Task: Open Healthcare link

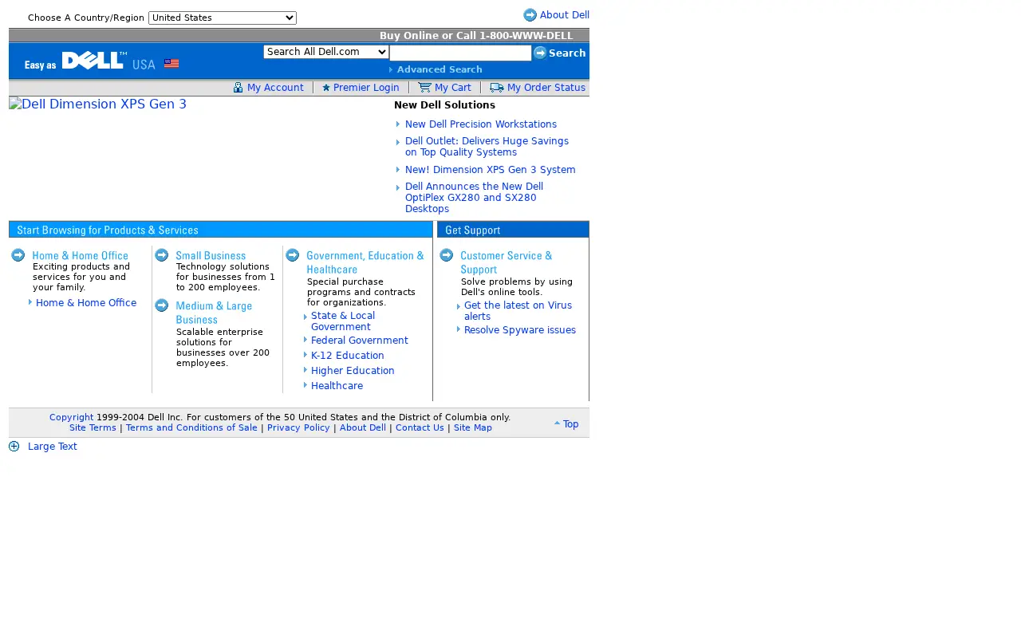Action: [337, 386]
